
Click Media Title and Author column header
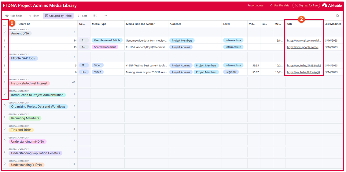146,24
